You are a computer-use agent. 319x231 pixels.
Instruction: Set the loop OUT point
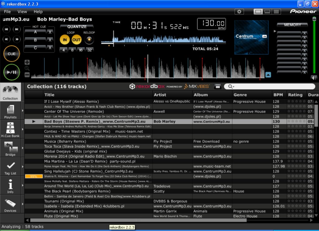[x=76, y=40]
